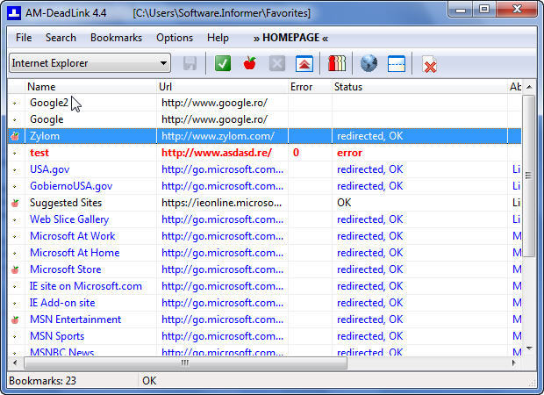Select the GobiernoUSA.gov bookmark

pos(71,186)
